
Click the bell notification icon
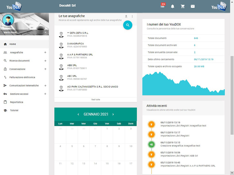click(173, 7)
